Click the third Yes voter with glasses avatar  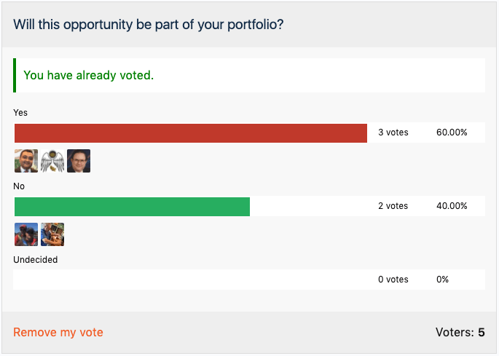click(79, 161)
